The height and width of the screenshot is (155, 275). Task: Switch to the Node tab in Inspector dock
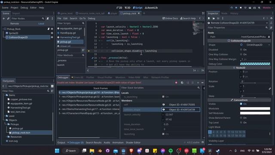coord(224,13)
